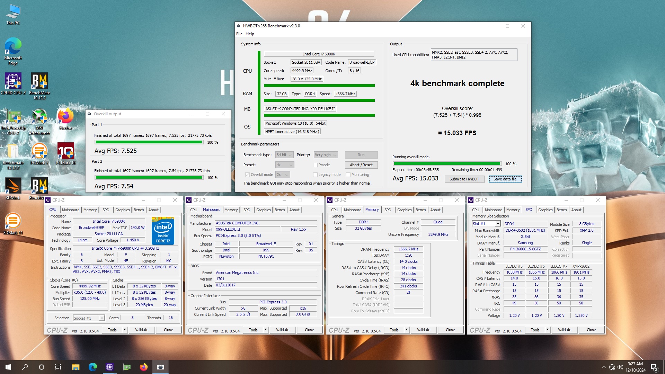Open File menu in HWBOT x265
The height and width of the screenshot is (374, 665).
click(239, 34)
